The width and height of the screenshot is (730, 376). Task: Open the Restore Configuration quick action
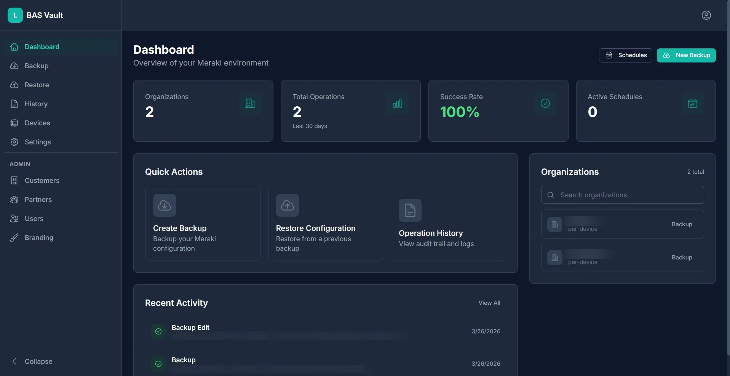pos(326,223)
